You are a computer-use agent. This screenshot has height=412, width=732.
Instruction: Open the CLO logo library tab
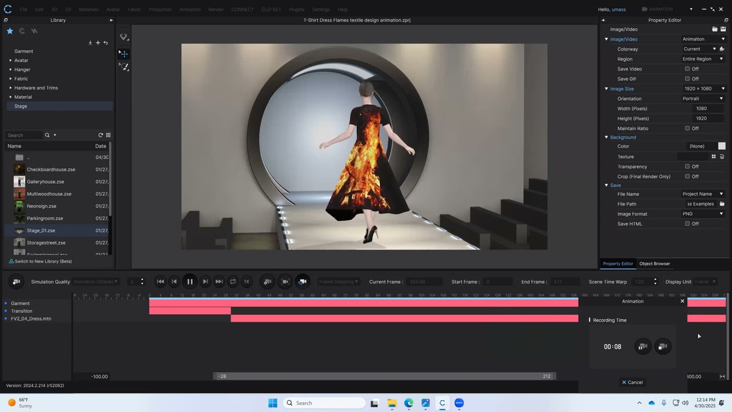pyautogui.click(x=22, y=31)
